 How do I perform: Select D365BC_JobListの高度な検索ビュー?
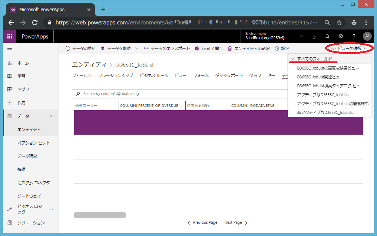(330, 68)
